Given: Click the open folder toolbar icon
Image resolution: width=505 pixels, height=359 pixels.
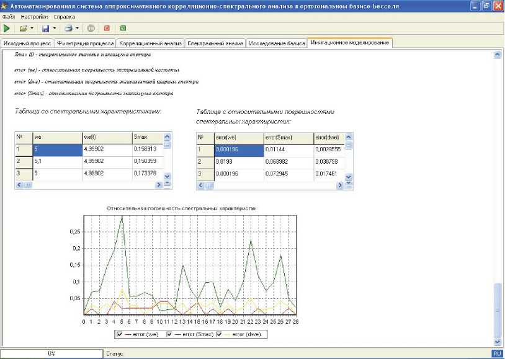Looking at the screenshot, I should (x=23, y=29).
